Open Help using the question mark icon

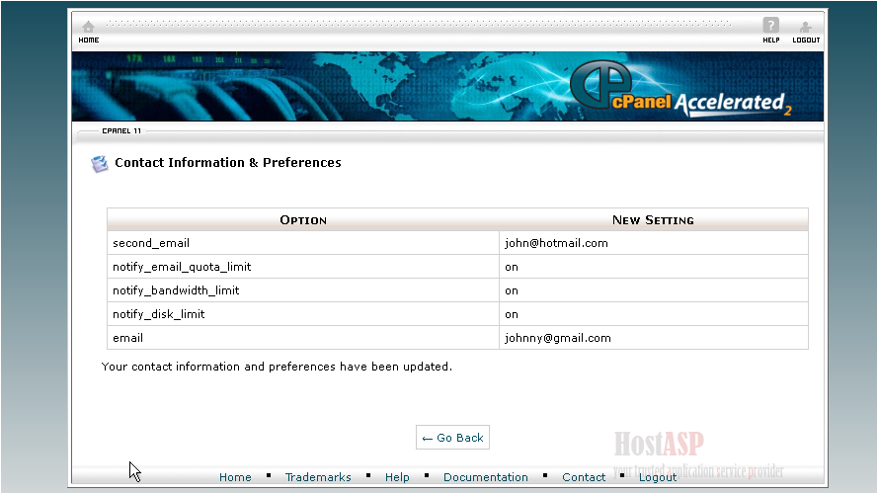point(770,29)
